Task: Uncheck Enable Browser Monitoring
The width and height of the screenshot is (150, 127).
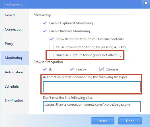Action: pos(45,31)
